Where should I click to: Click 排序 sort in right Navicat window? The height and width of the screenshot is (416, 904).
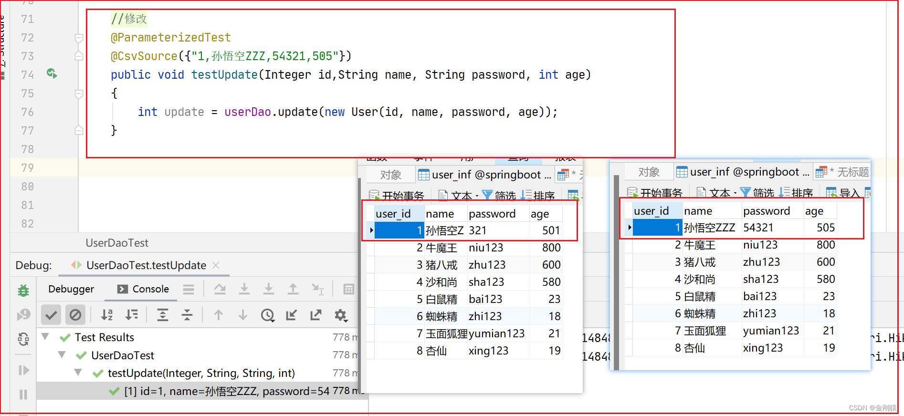(796, 193)
